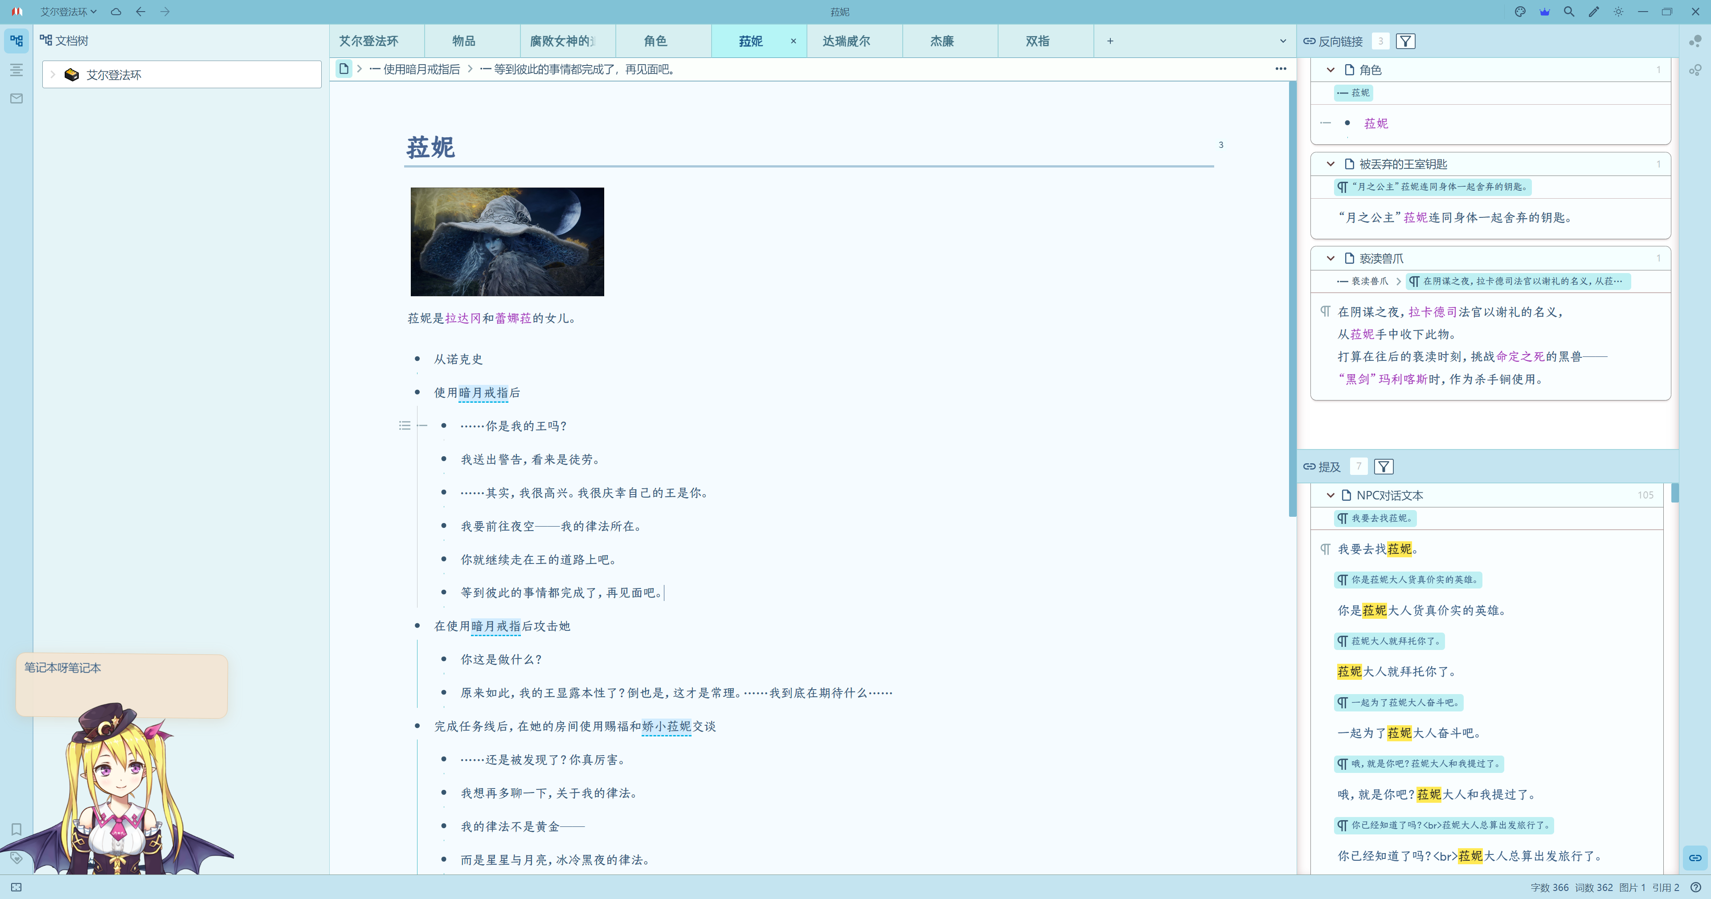The width and height of the screenshot is (1711, 899).
Task: Click the cloud sync icon
Action: (x=115, y=11)
